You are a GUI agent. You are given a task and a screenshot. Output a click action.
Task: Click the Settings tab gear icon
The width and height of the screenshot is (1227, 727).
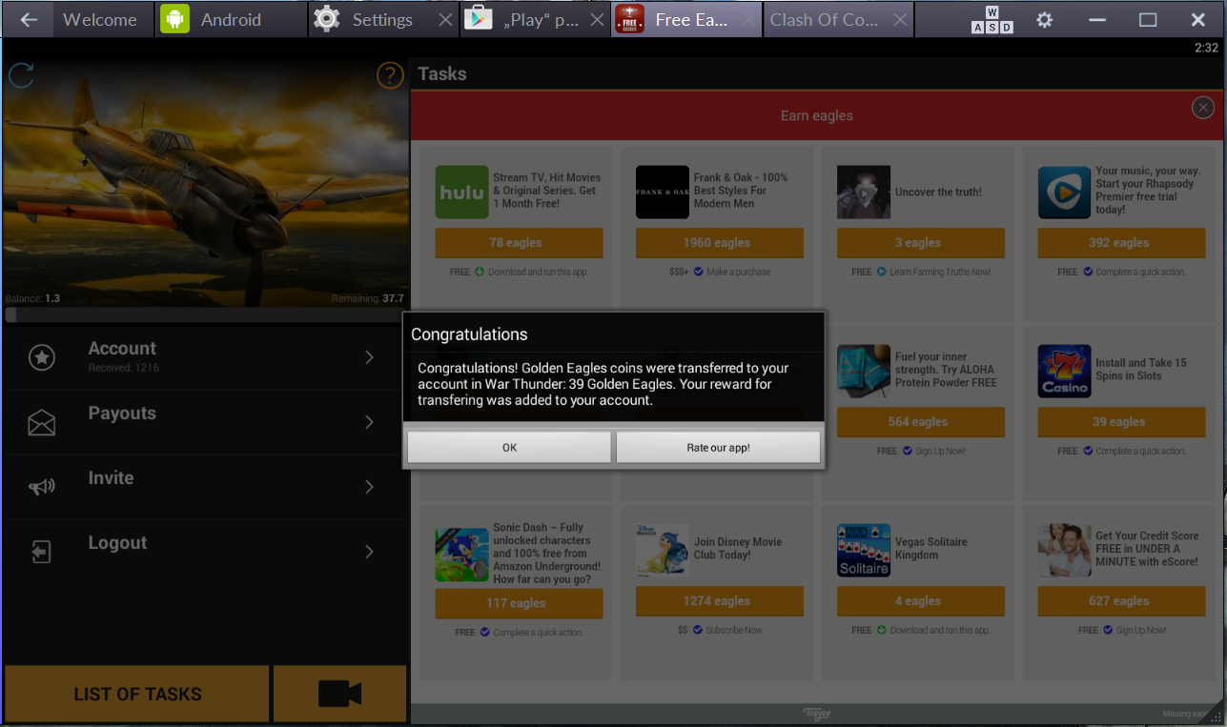[327, 20]
